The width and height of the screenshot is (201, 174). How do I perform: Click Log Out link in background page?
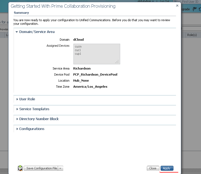point(165,1)
